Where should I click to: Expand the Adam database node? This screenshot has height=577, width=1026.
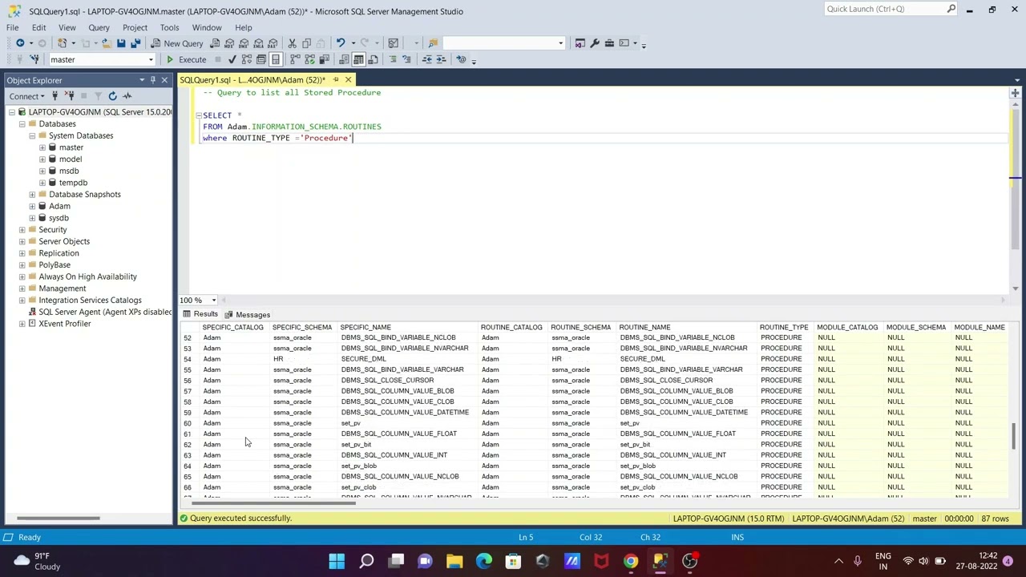[x=32, y=206]
